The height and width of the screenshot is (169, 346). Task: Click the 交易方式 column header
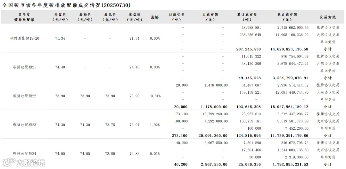(x=328, y=17)
